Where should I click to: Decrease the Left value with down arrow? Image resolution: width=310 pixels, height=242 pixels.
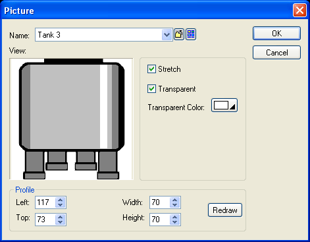tap(61, 205)
